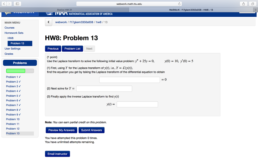Image resolution: width=258 pixels, height=161 pixels.
Task: Open a new tab with the plus icon
Action: coord(256,10)
